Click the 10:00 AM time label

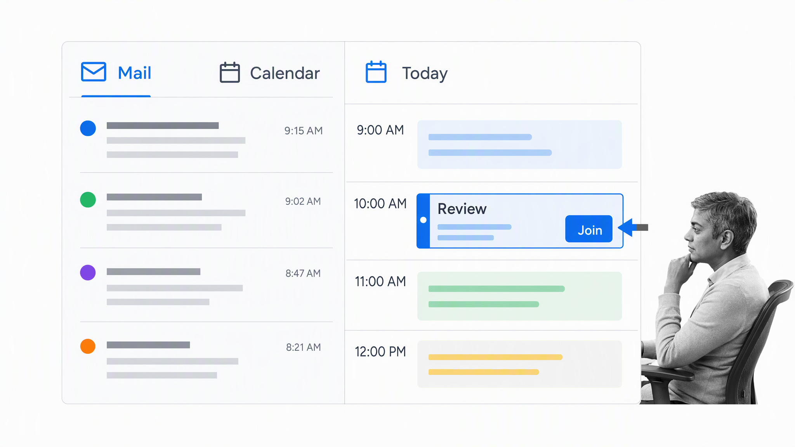[x=380, y=203]
